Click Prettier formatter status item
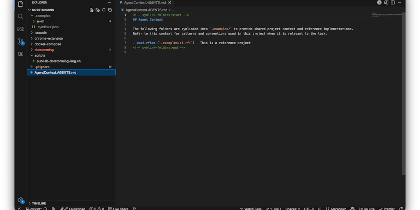 point(387,208)
